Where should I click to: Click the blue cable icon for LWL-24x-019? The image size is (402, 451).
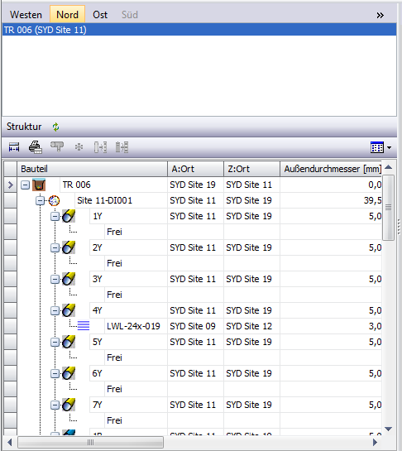pos(84,325)
